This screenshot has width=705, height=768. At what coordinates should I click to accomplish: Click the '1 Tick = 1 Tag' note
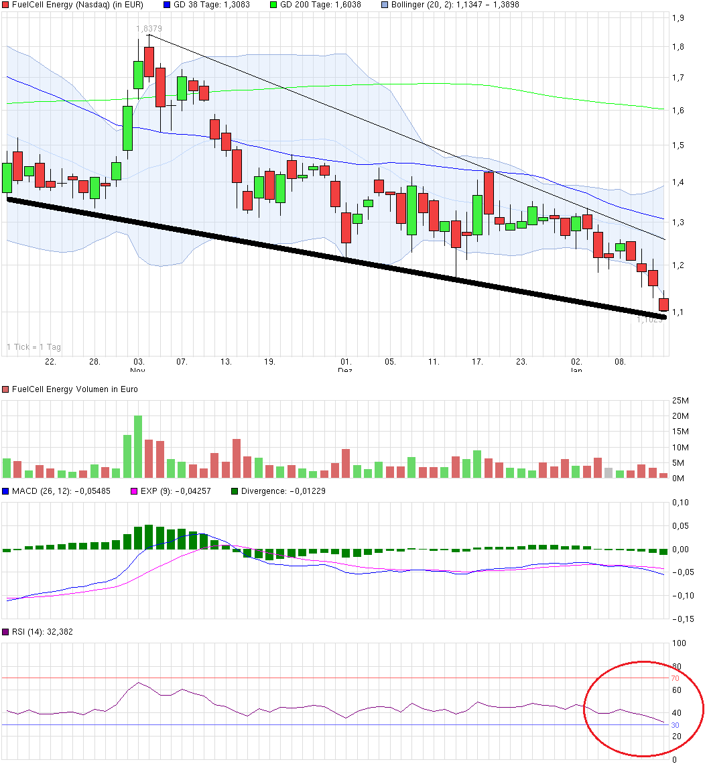tap(34, 347)
